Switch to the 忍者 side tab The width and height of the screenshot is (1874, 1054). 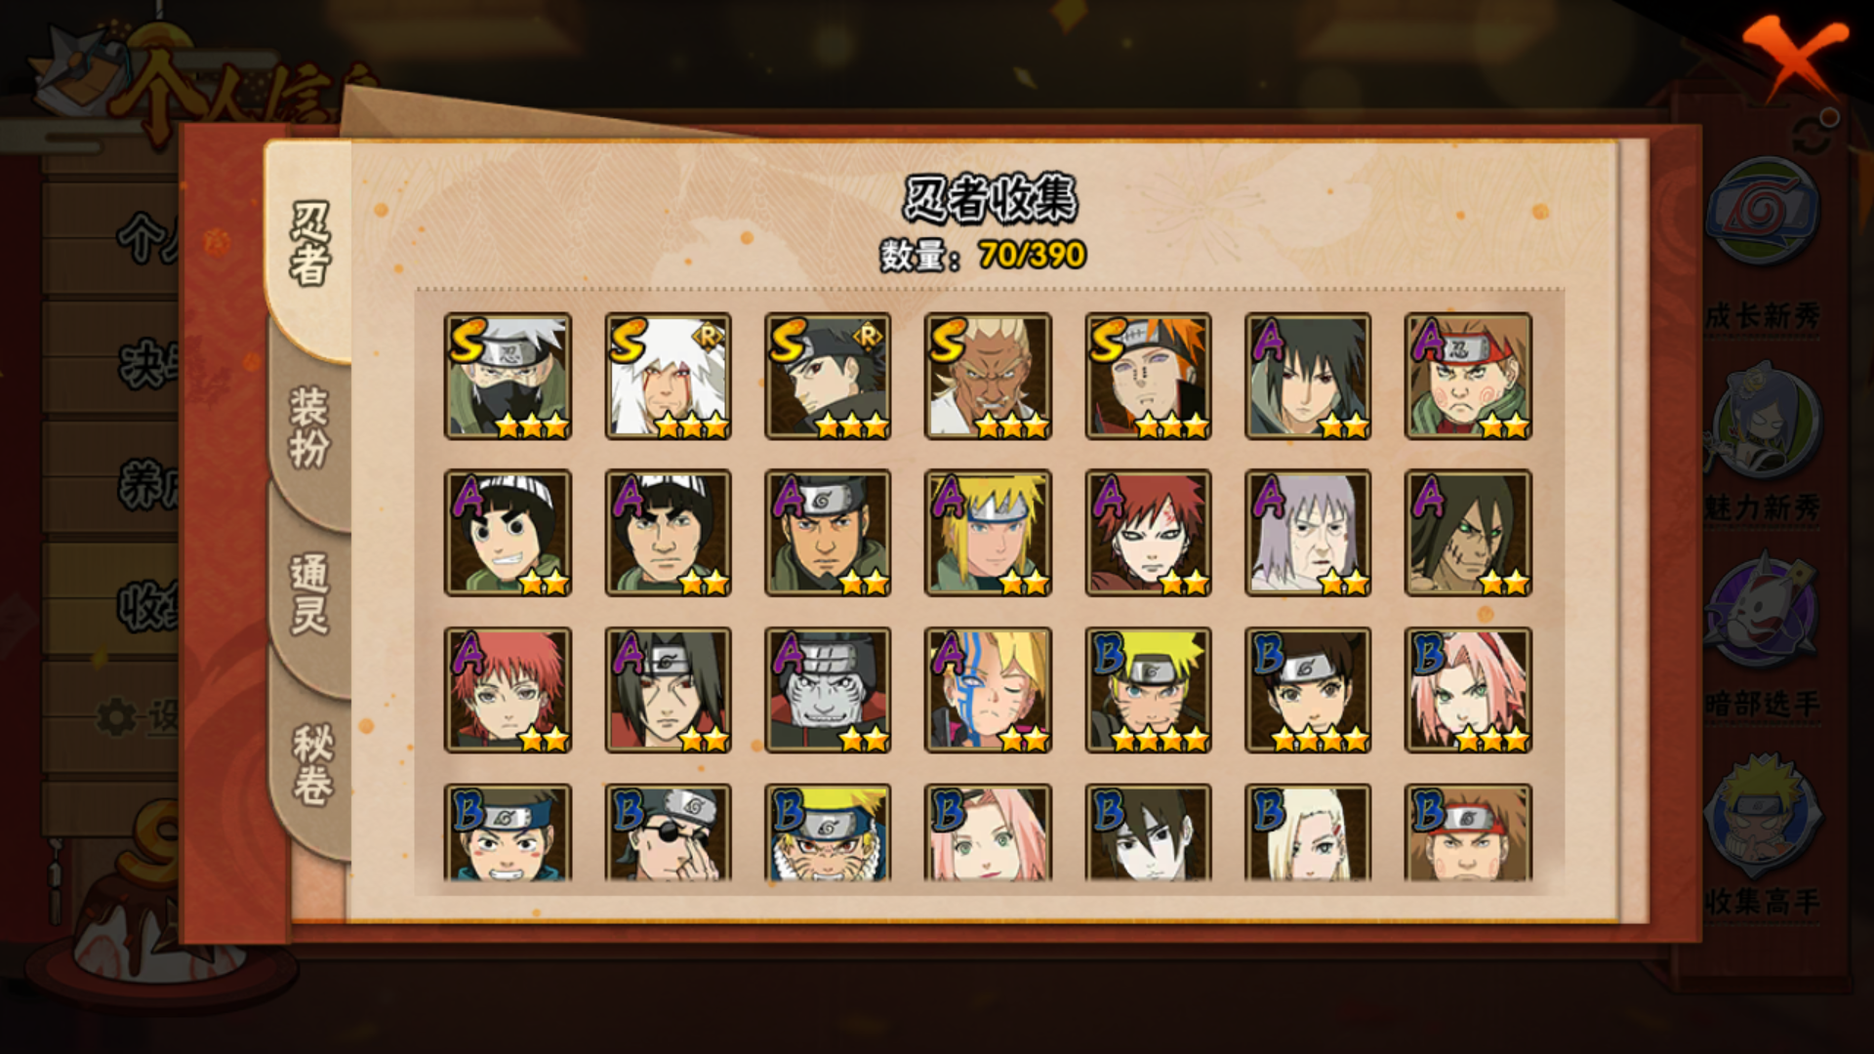(309, 246)
